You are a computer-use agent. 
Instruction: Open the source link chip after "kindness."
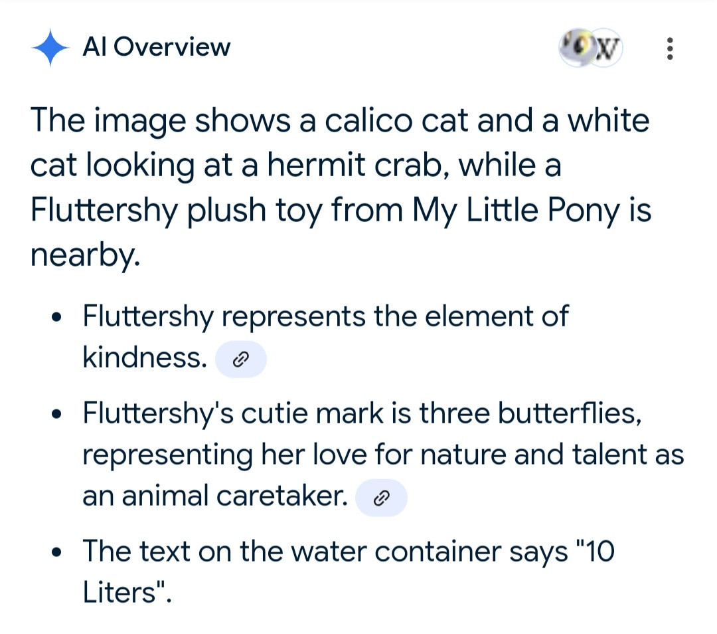point(242,360)
